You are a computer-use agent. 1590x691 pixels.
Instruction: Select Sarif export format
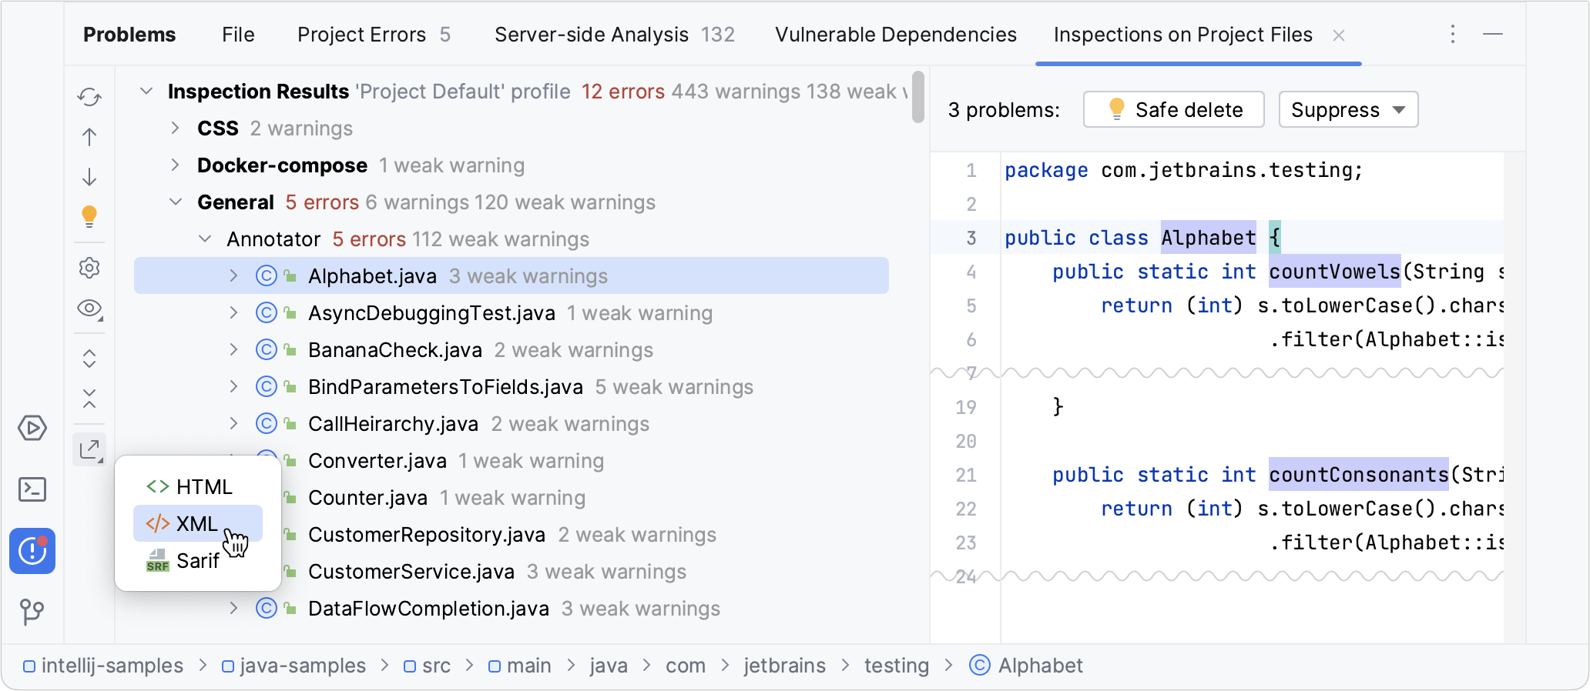(197, 561)
